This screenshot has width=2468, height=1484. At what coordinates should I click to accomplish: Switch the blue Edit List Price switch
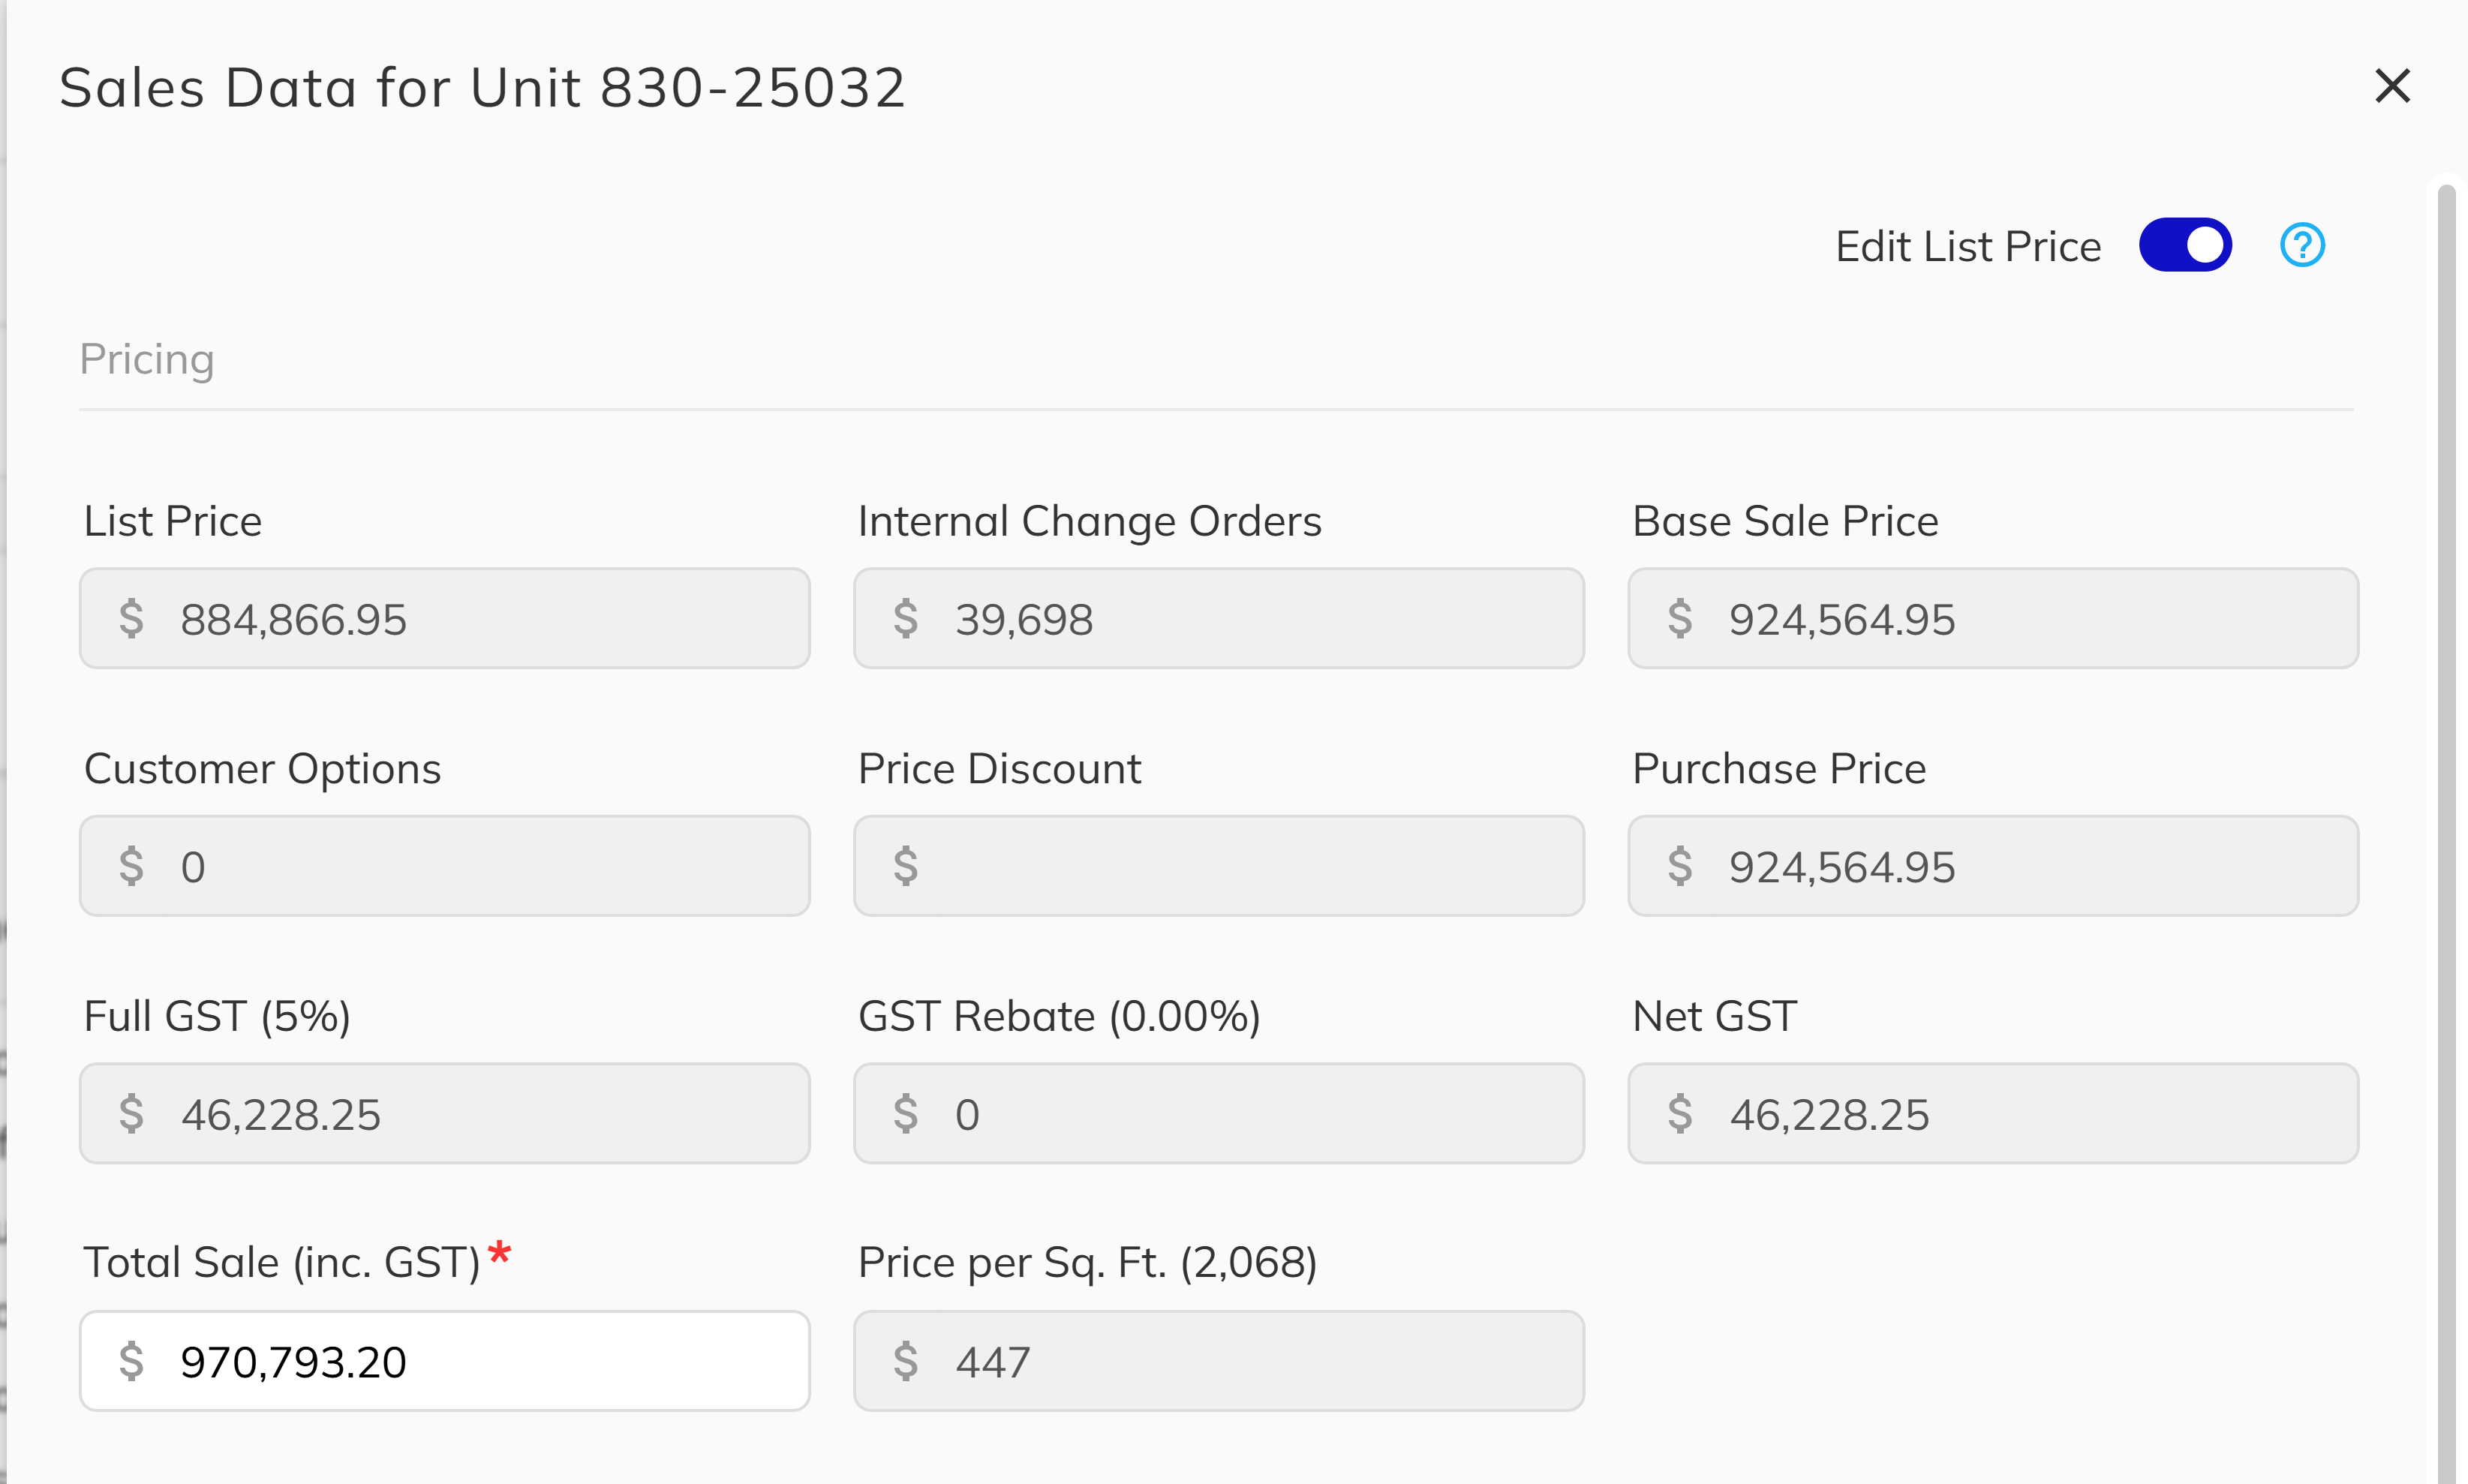pos(2185,244)
